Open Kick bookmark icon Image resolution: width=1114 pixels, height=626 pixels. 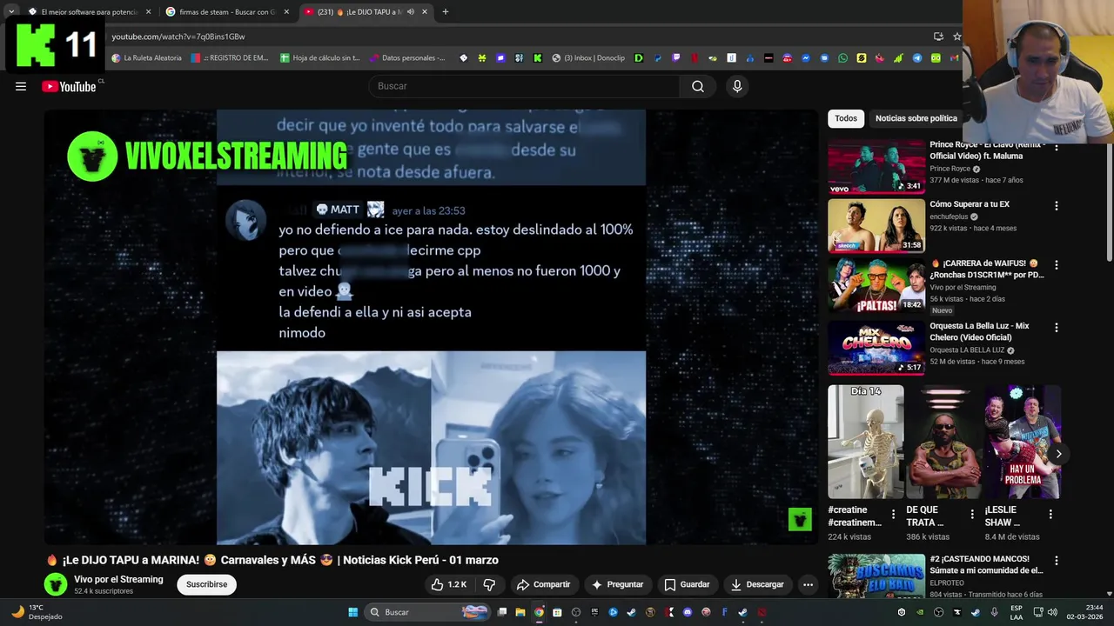pos(538,58)
